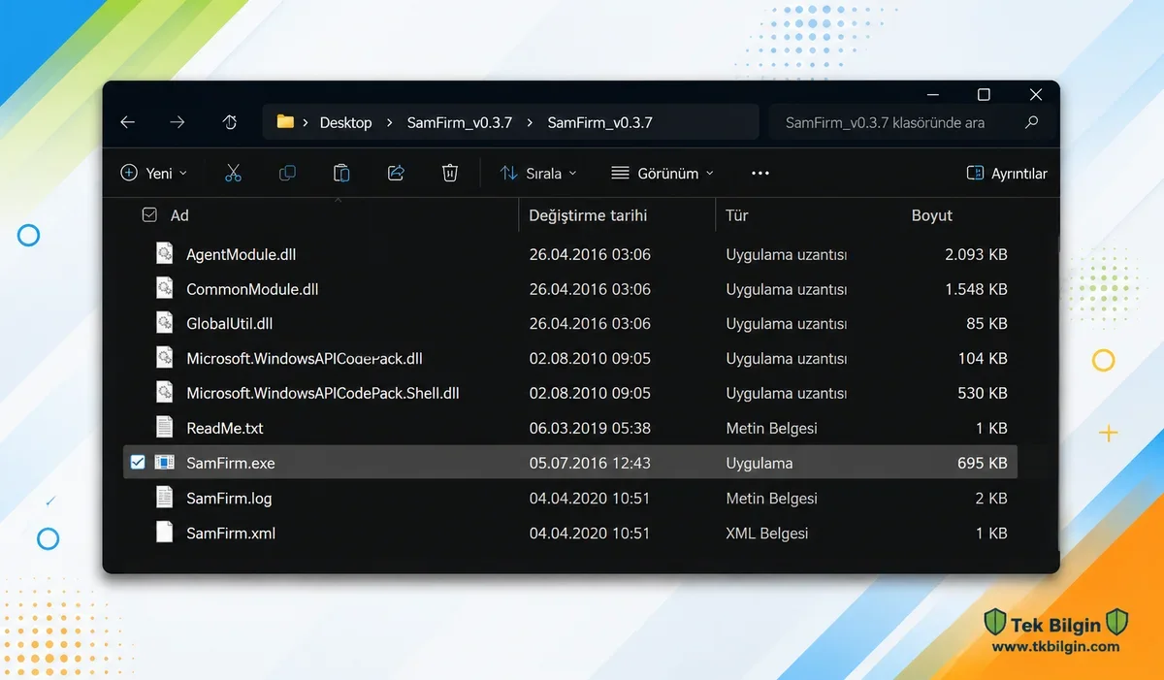Select Microsoft.WindowsAPICodePack.dll file name
The width and height of the screenshot is (1164, 680).
tap(305, 358)
